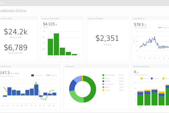
Task: Toggle the Current Year legend swatch
Action: coord(33,75)
